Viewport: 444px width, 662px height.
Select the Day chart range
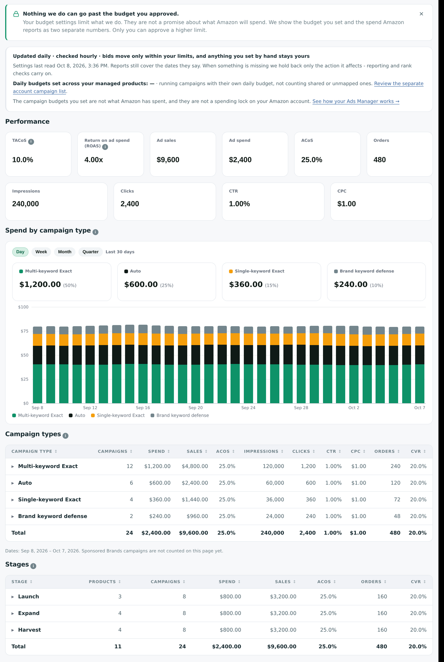coord(20,252)
